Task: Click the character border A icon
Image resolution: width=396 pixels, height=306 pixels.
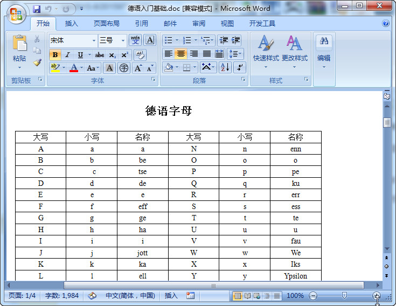Action: point(150,40)
